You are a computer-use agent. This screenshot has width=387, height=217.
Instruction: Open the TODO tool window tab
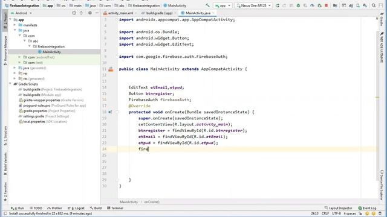coord(36,208)
